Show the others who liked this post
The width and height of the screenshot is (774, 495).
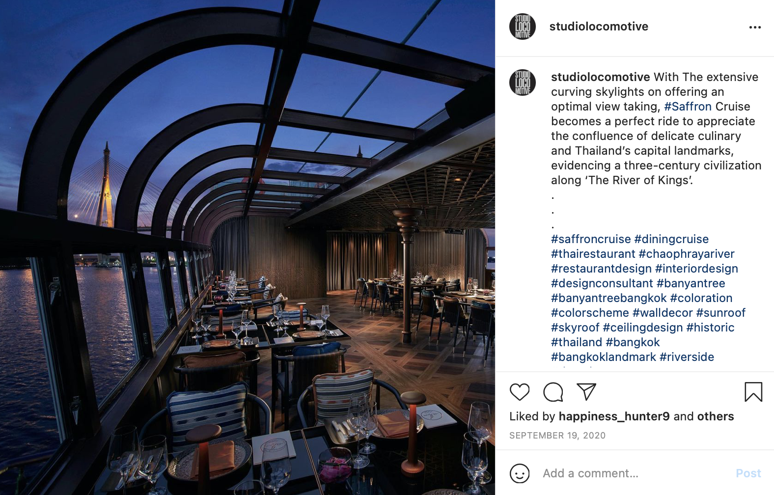tap(716, 416)
